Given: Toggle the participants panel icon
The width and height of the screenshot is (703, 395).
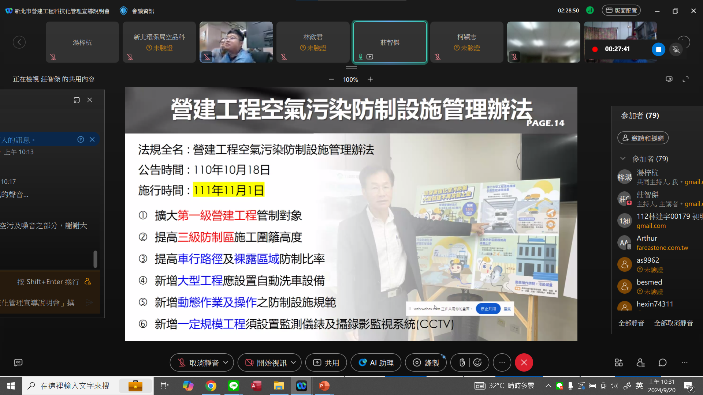Looking at the screenshot, I should pyautogui.click(x=640, y=362).
